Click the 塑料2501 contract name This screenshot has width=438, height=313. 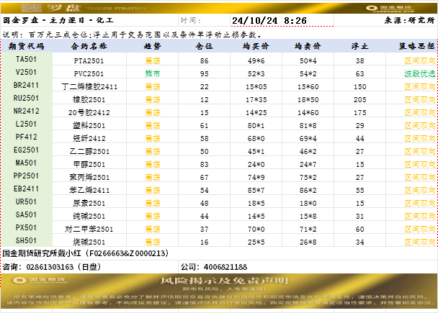[x=89, y=125]
